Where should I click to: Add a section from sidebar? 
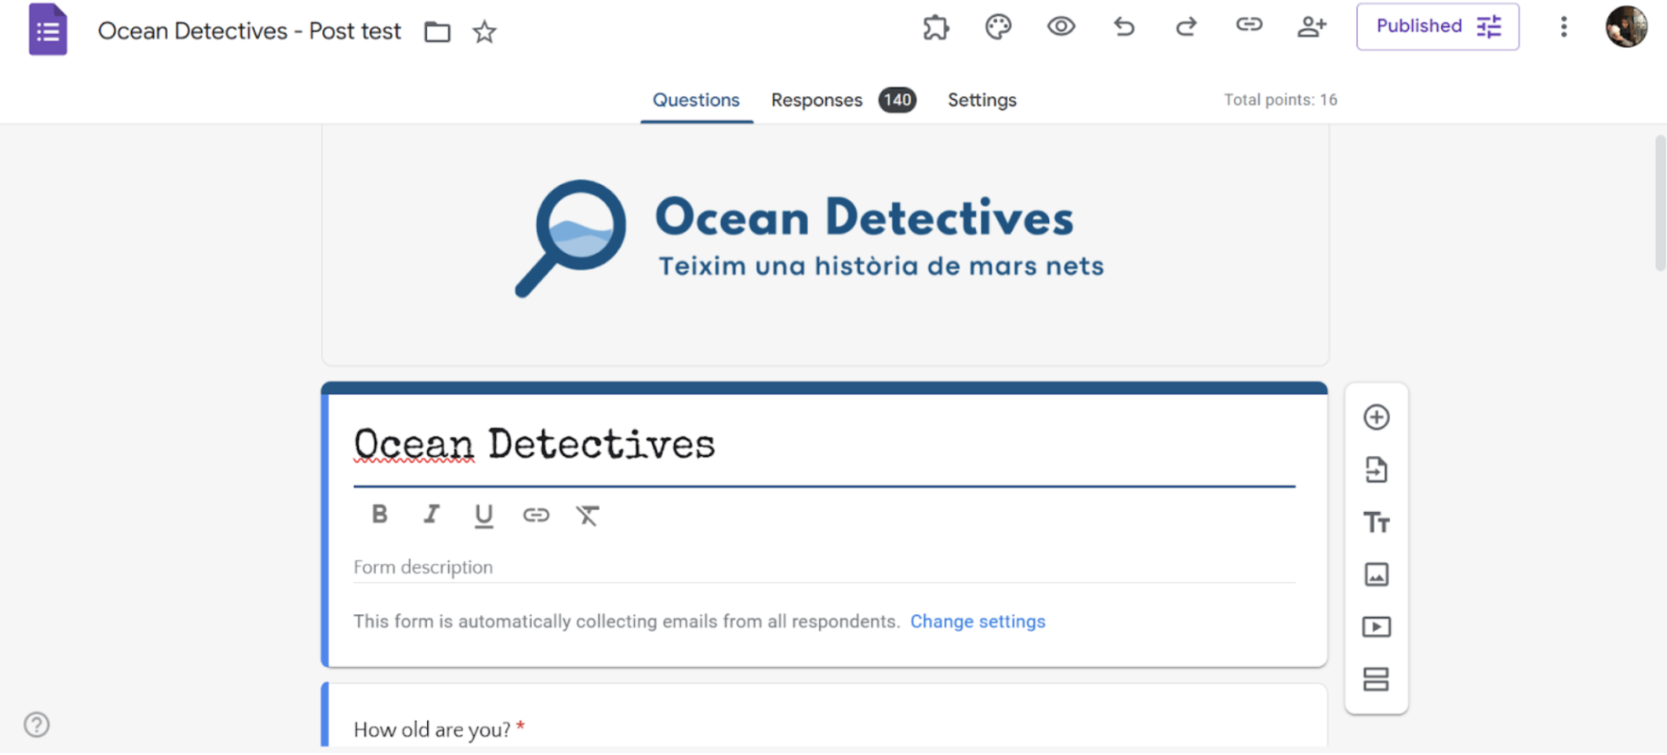(x=1376, y=679)
